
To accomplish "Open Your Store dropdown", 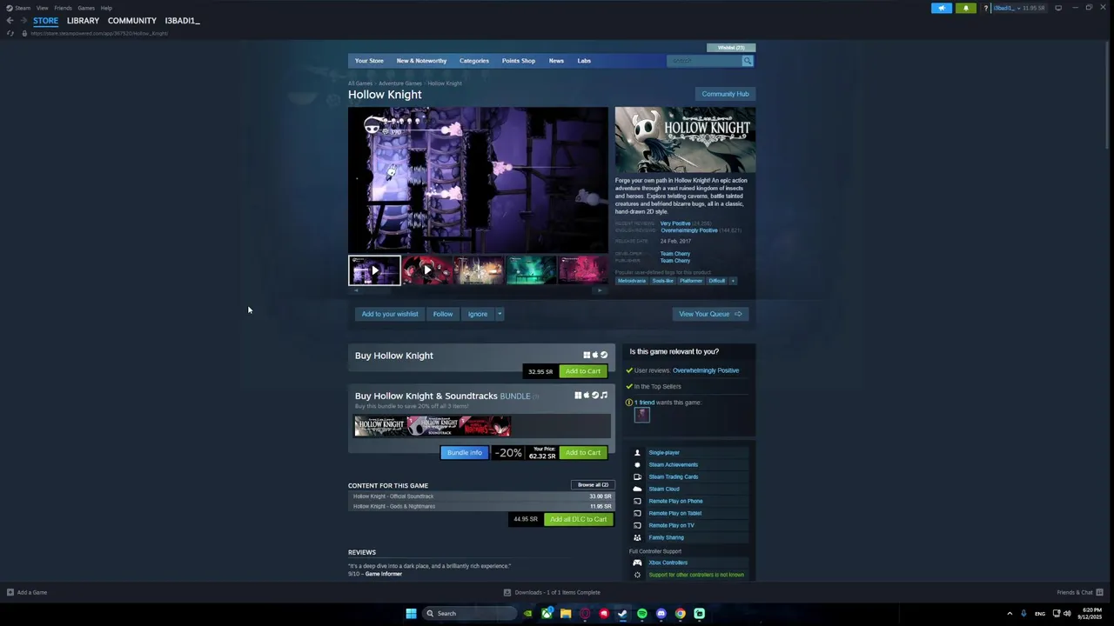I will 369,61.
